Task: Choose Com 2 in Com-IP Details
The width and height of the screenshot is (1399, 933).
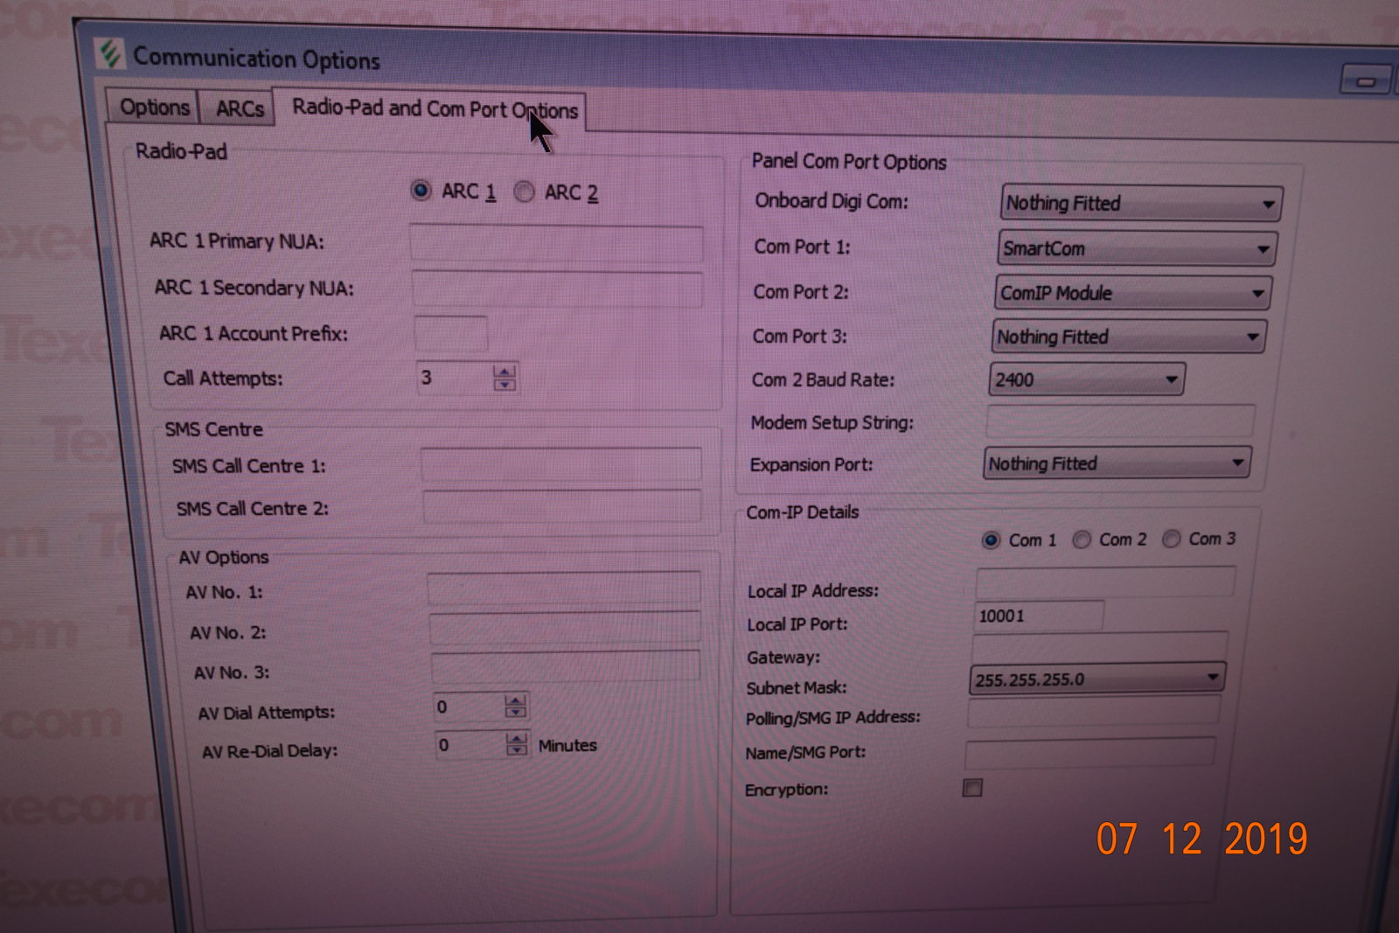Action: click(x=1082, y=540)
